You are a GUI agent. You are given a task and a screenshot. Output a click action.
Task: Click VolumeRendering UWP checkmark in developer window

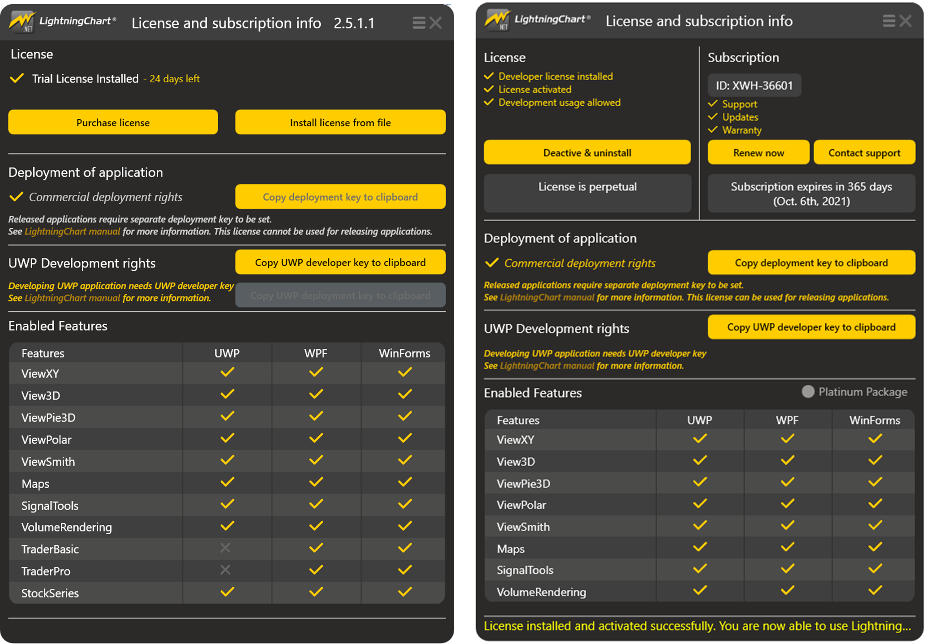700,591
